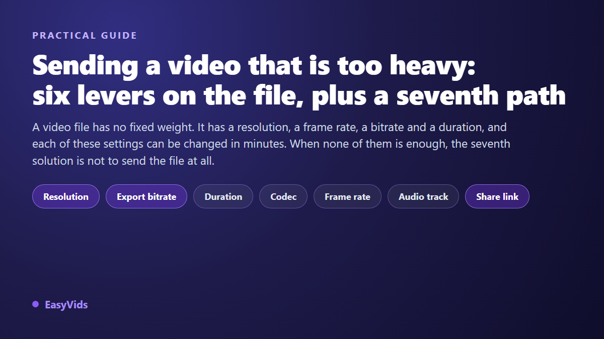Open the Export bitrate chip
This screenshot has height=339, width=604.
coord(146,196)
